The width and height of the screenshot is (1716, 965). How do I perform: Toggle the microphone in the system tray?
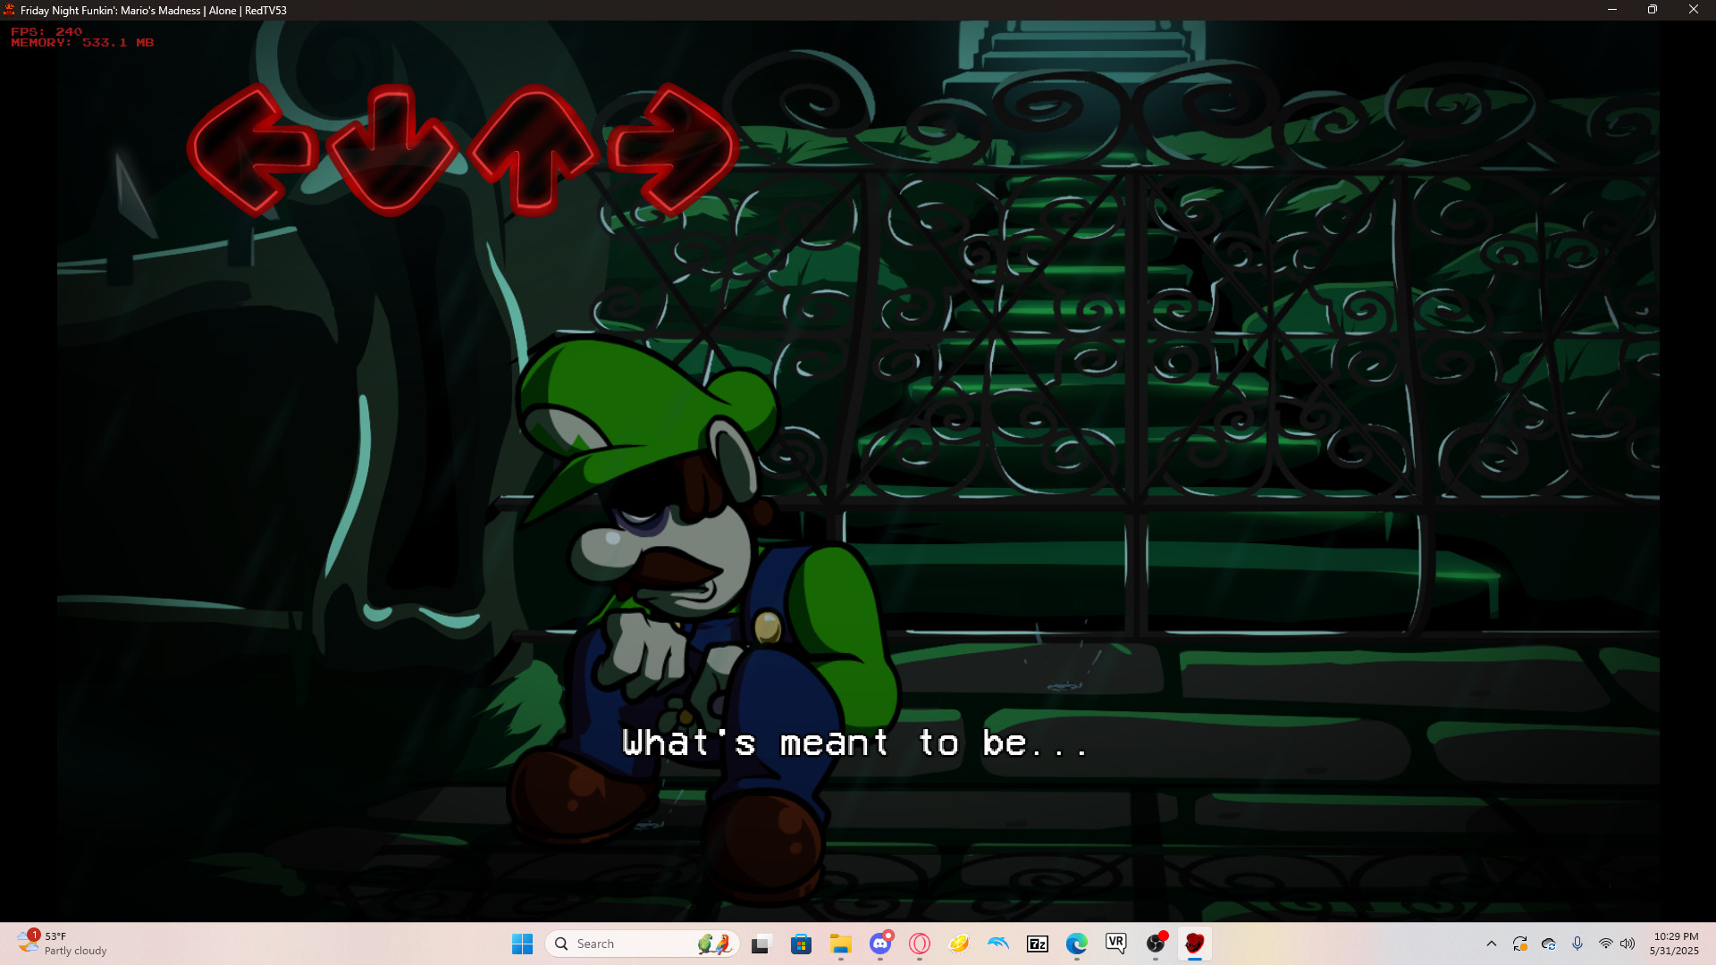[x=1577, y=944]
